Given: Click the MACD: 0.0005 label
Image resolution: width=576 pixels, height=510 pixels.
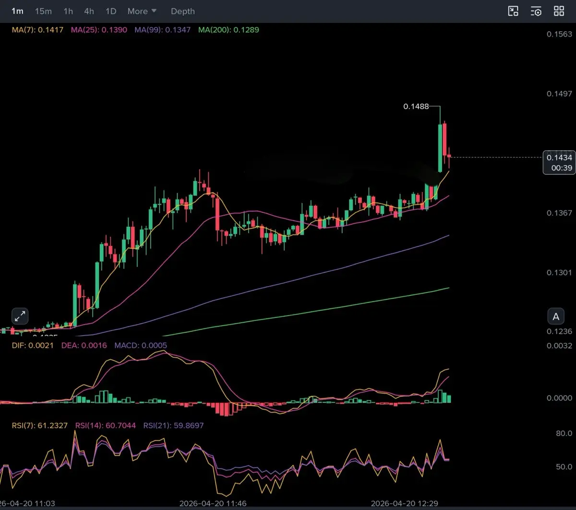Looking at the screenshot, I should tap(141, 345).
